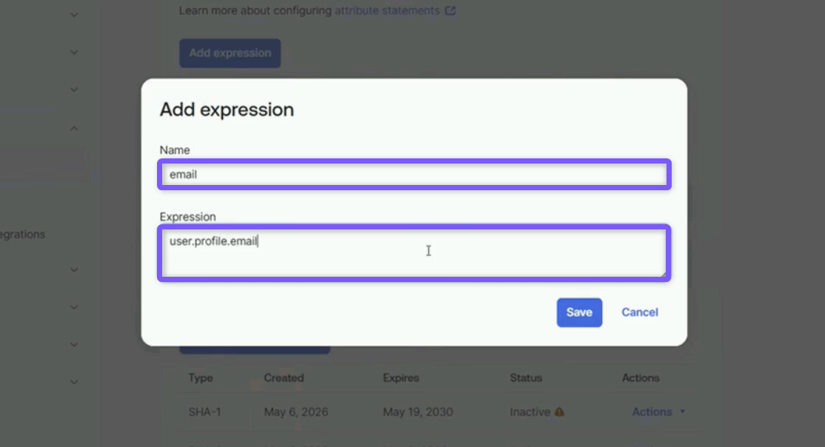The width and height of the screenshot is (825, 447).
Task: Click the Expires column header
Action: tap(401, 378)
